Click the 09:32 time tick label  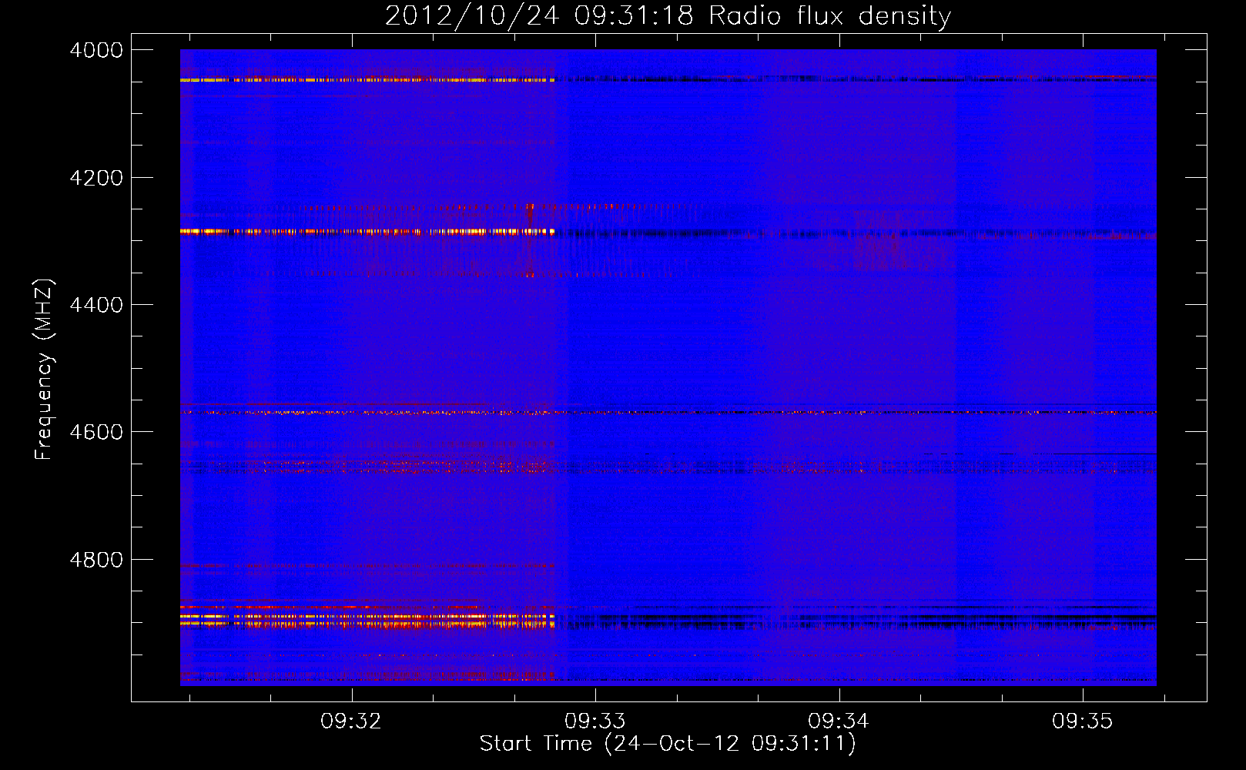pos(351,721)
